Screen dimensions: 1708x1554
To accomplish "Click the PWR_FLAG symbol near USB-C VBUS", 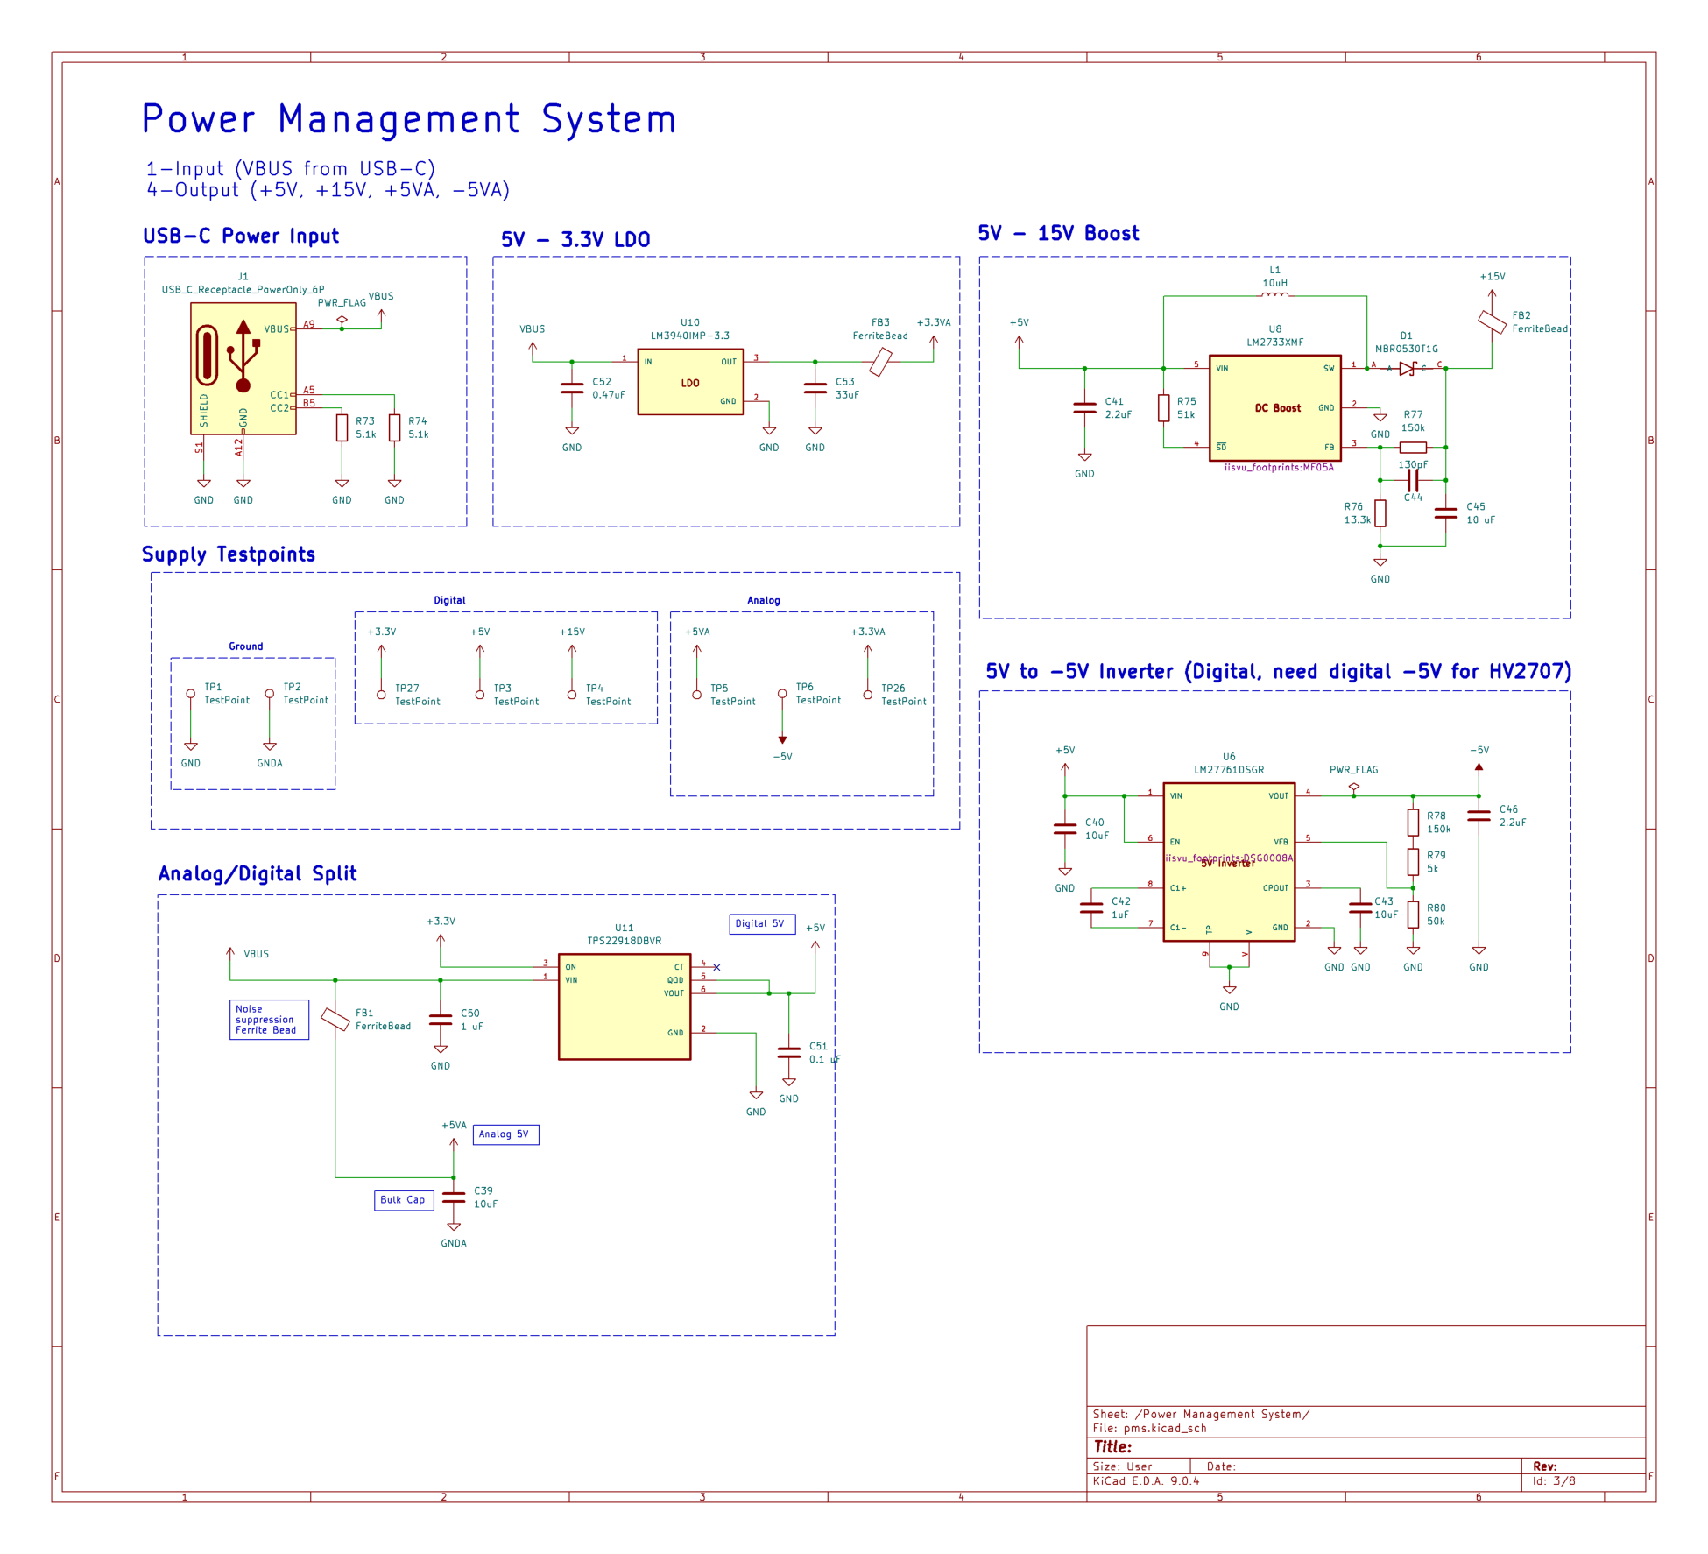I will [342, 321].
